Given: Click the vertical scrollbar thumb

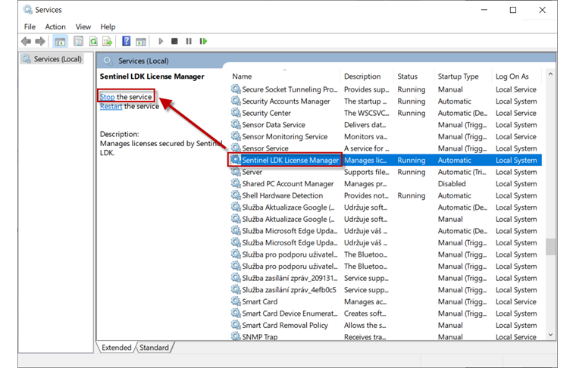Looking at the screenshot, I should (x=550, y=247).
